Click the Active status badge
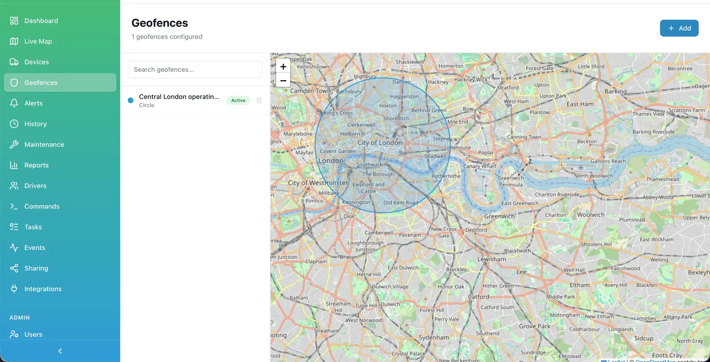The width and height of the screenshot is (710, 362). pyautogui.click(x=238, y=101)
